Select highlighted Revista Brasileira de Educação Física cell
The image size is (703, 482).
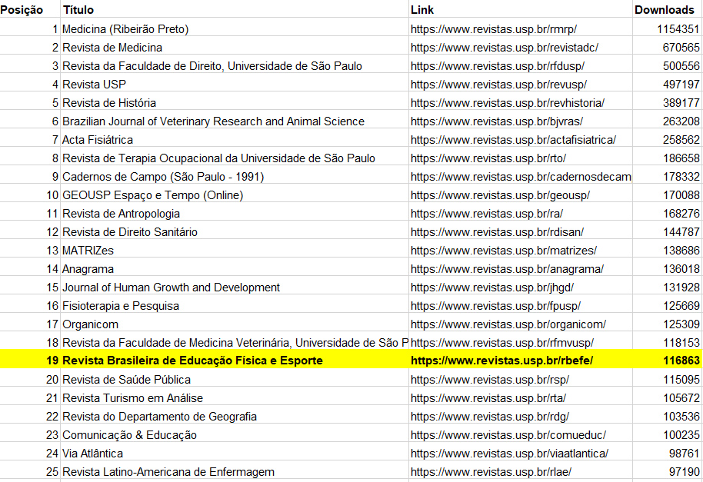tap(235, 361)
